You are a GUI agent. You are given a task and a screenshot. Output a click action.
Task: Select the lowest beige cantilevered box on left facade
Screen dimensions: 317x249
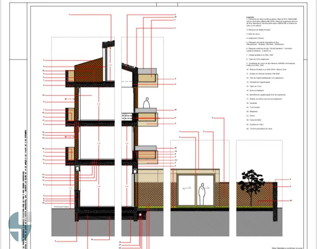70,154
